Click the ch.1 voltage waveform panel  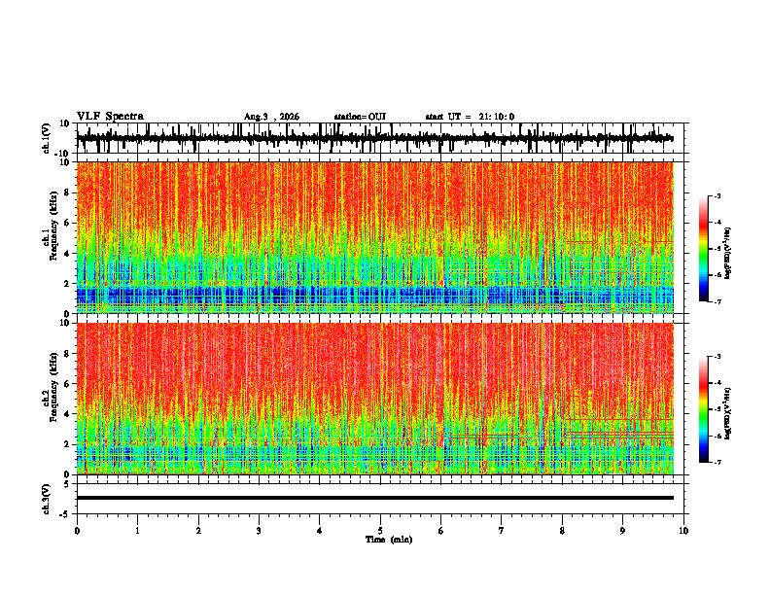point(382,138)
